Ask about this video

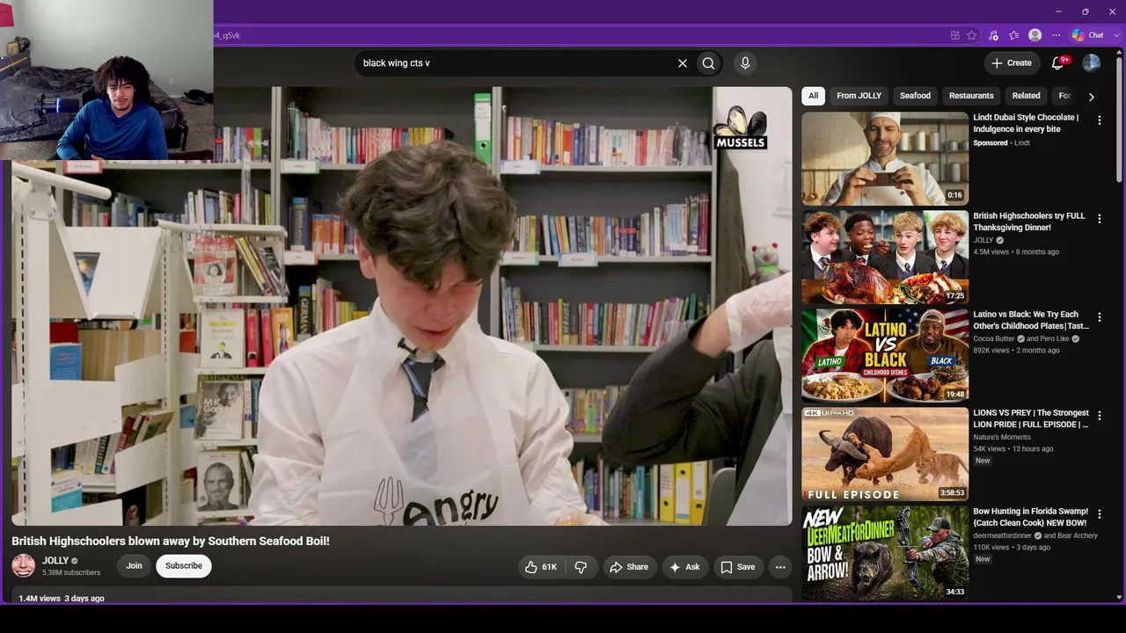click(685, 567)
